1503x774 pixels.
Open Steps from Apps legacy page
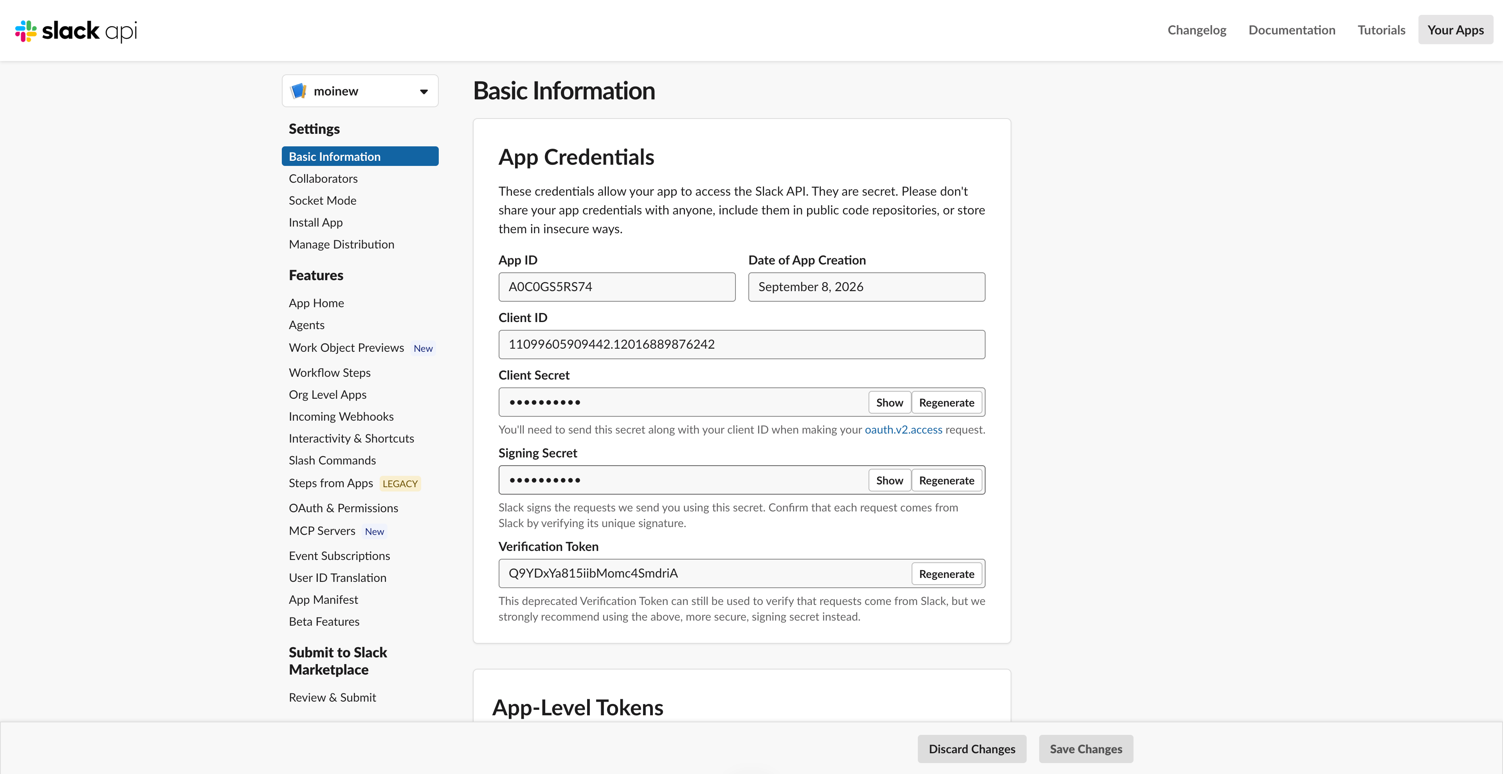331,484
